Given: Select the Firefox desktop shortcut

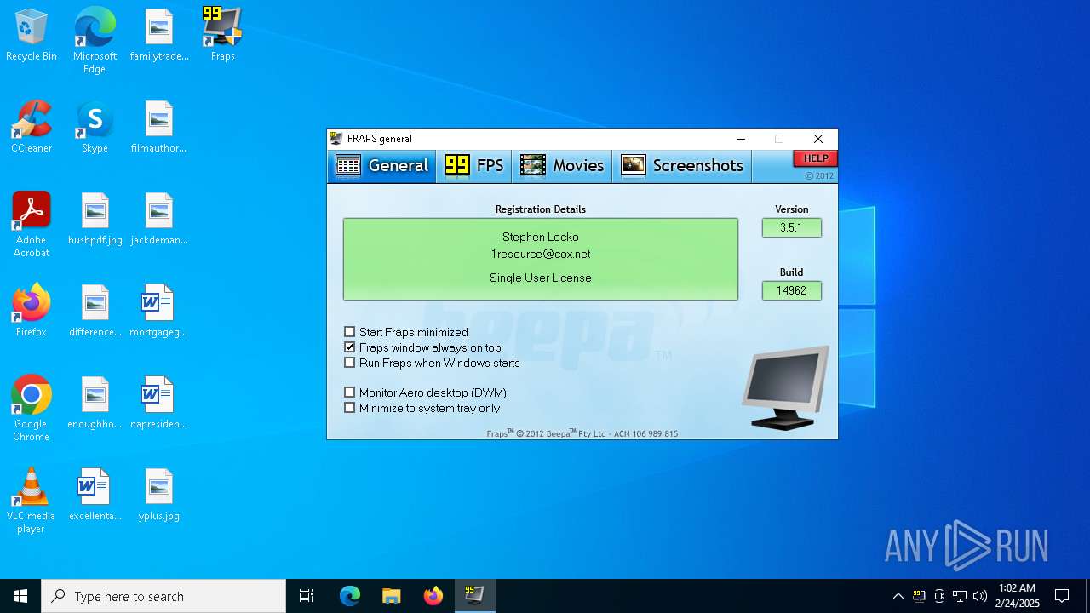Looking at the screenshot, I should (32, 311).
